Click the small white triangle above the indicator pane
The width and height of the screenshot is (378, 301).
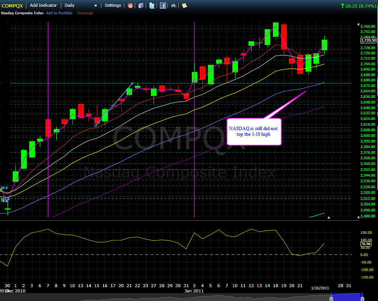[x=328, y=217]
